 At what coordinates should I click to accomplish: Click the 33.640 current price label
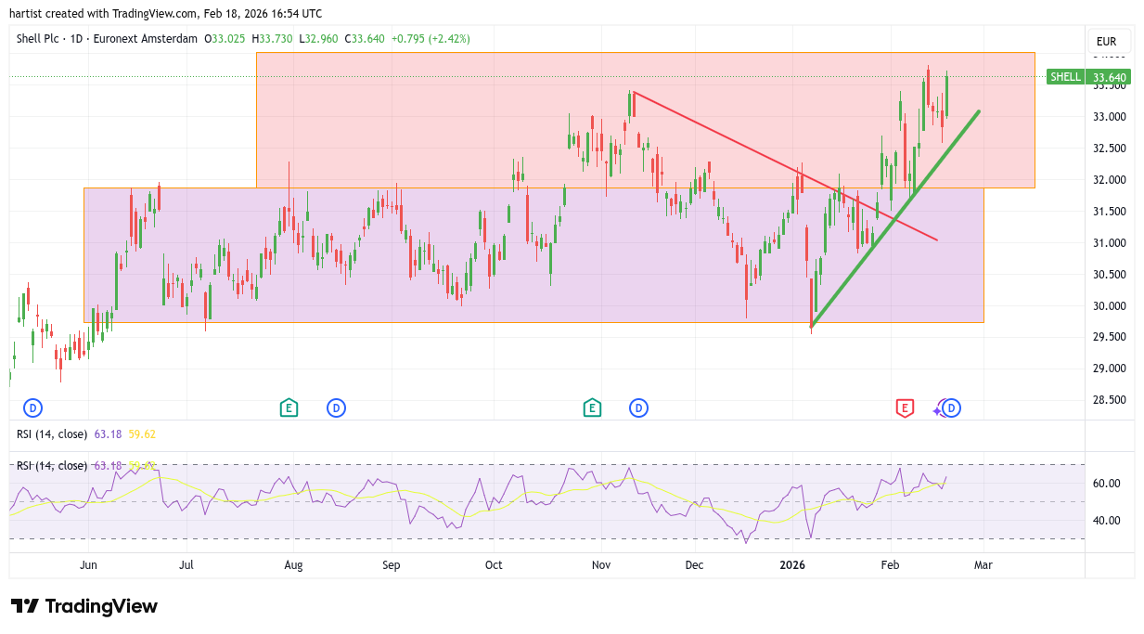tap(1109, 77)
